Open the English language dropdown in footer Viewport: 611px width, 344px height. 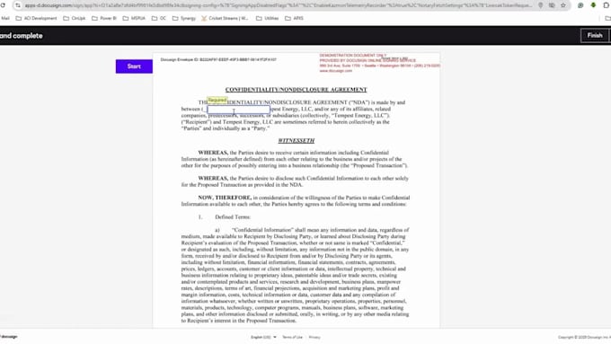point(263,337)
